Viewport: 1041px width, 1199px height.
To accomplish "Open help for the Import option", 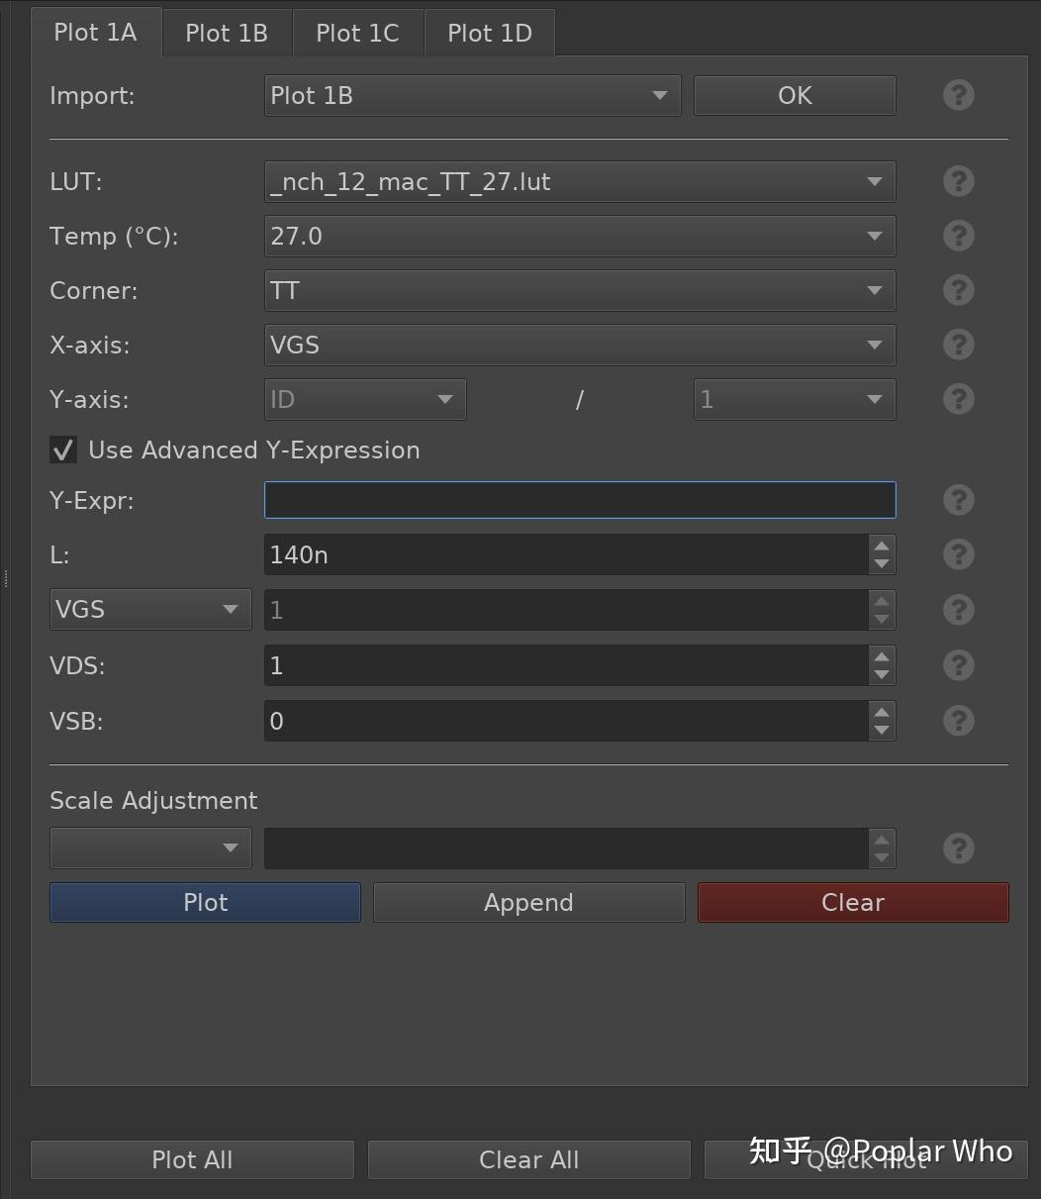I will 957,95.
